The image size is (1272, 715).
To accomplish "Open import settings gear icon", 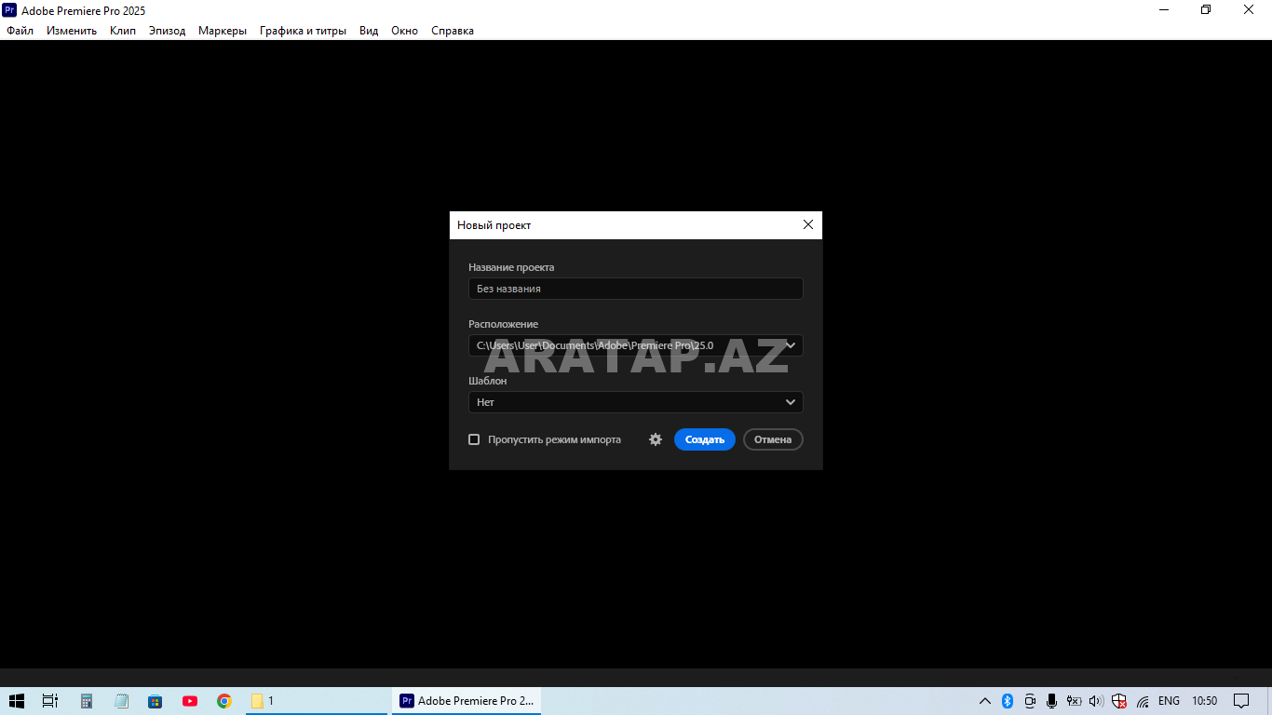I will 656,439.
